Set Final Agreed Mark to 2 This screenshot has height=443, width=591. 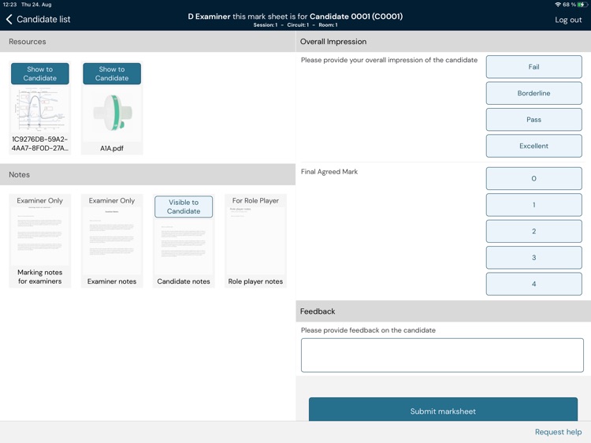pos(533,231)
